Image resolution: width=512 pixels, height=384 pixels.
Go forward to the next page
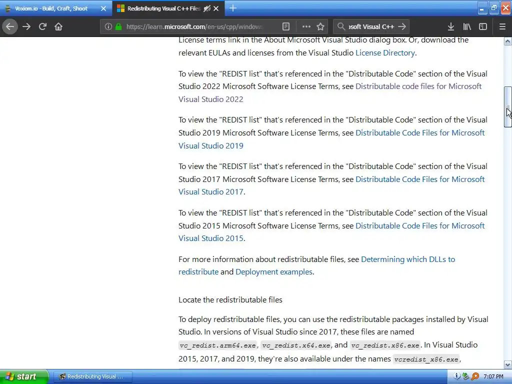(26, 26)
